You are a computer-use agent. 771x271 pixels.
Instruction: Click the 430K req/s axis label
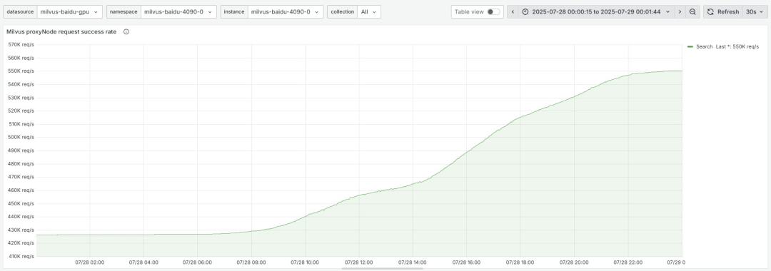click(x=21, y=230)
